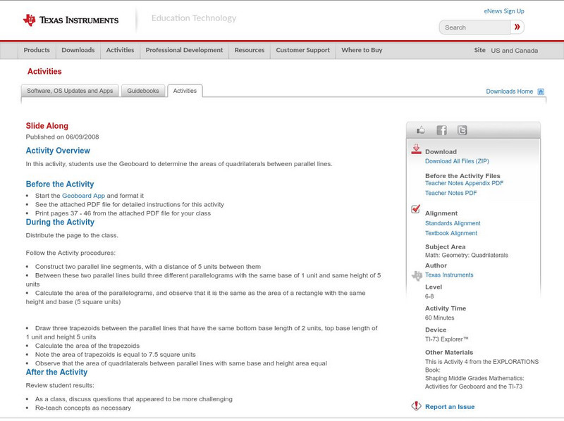Click 'Review student results:' text
564x421 pixels.
(60, 386)
